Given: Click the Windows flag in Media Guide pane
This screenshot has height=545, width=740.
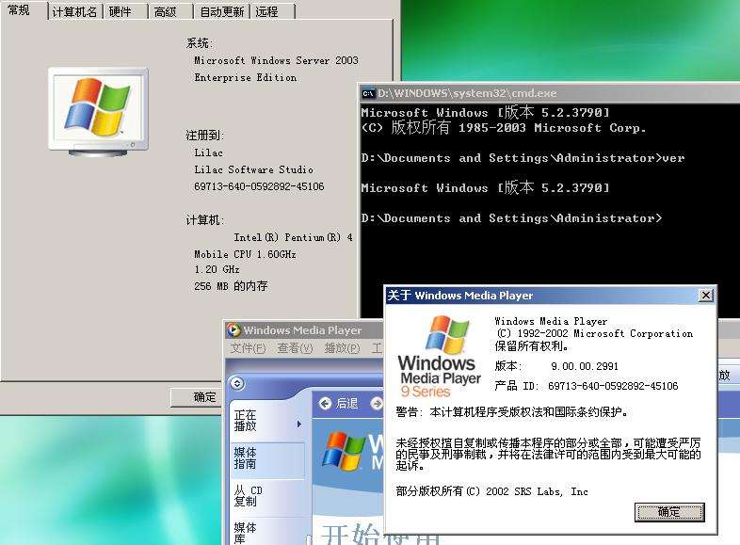Looking at the screenshot, I should click(x=346, y=451).
